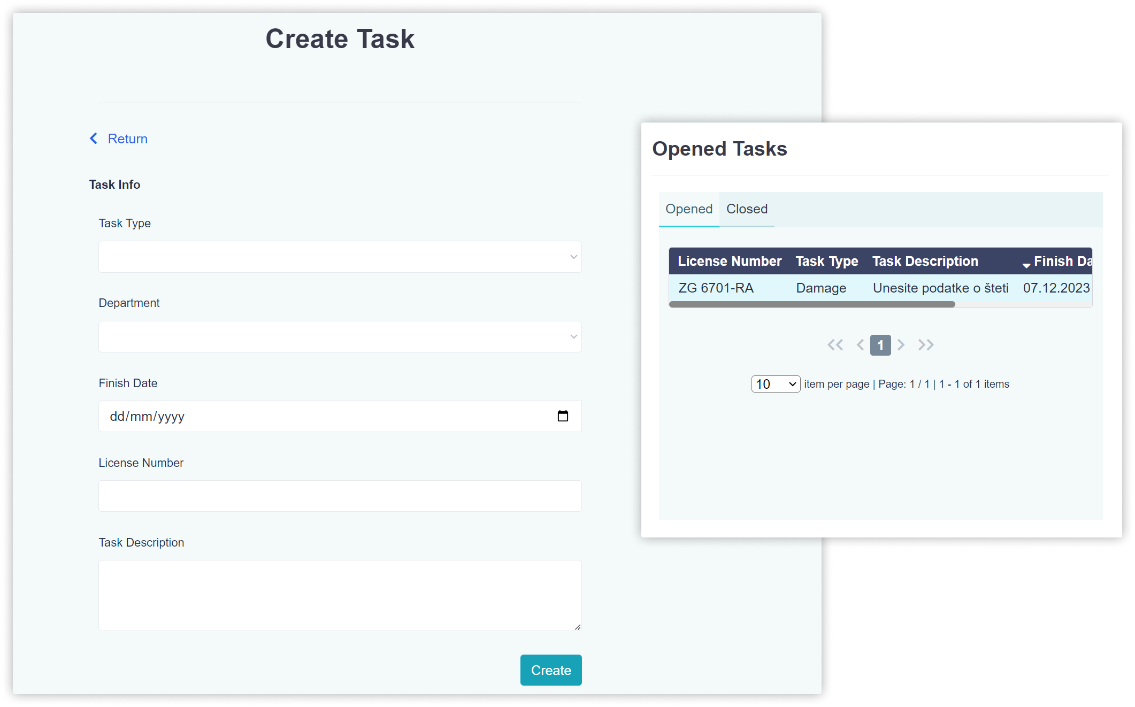Image resolution: width=1135 pixels, height=707 pixels.
Task: Select page number 1 in pagination
Action: click(x=880, y=345)
